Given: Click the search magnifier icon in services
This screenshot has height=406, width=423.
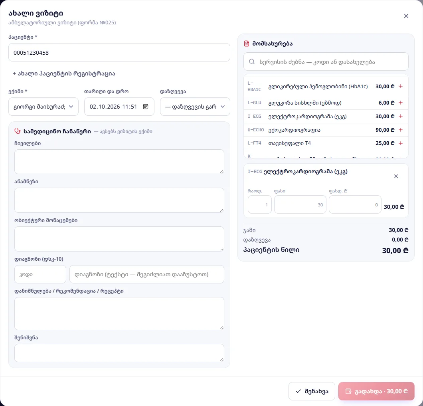Looking at the screenshot, I should 252,62.
